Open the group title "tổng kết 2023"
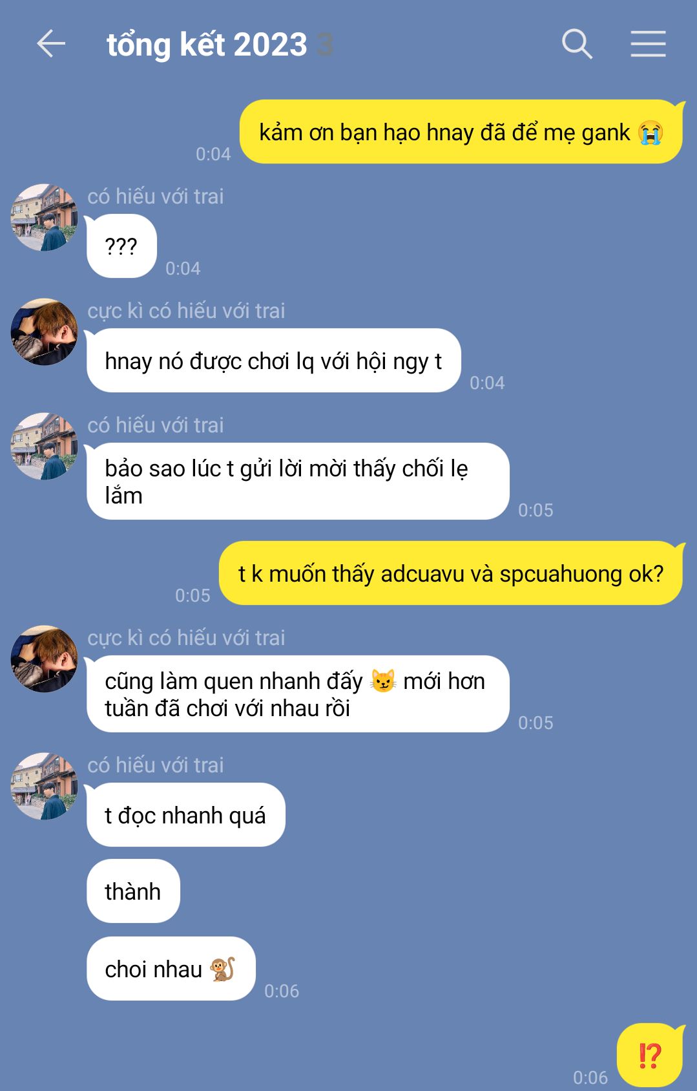 point(207,45)
